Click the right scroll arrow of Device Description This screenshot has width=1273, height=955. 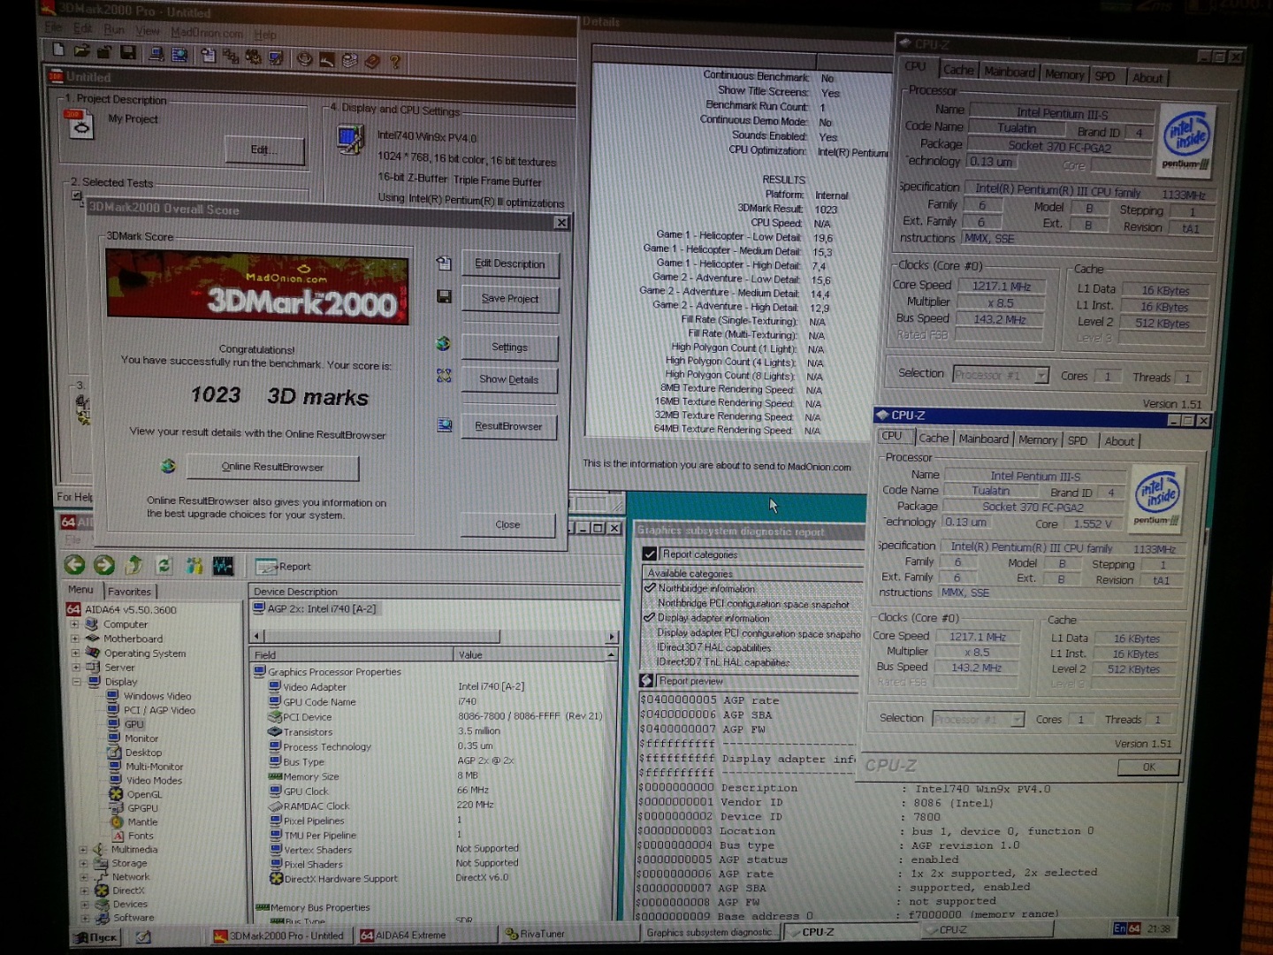(x=612, y=637)
